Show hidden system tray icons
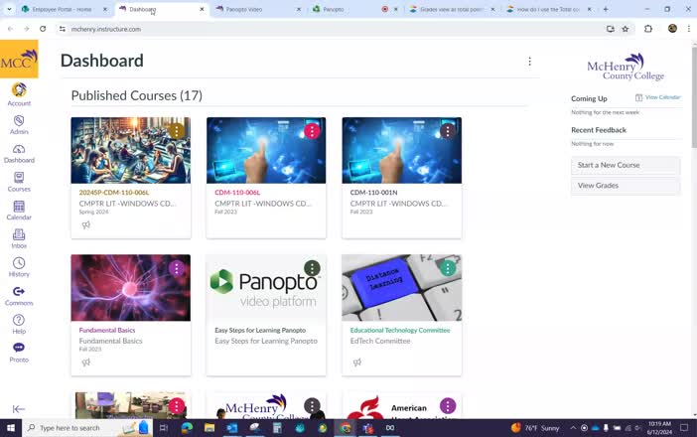Viewport: 697px width, 437px height. tap(573, 428)
